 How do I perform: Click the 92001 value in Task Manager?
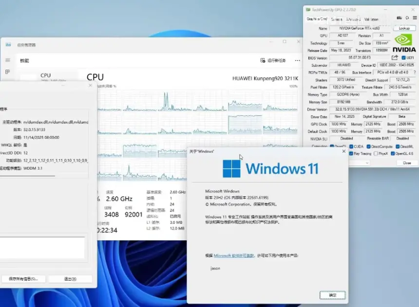[133, 214]
